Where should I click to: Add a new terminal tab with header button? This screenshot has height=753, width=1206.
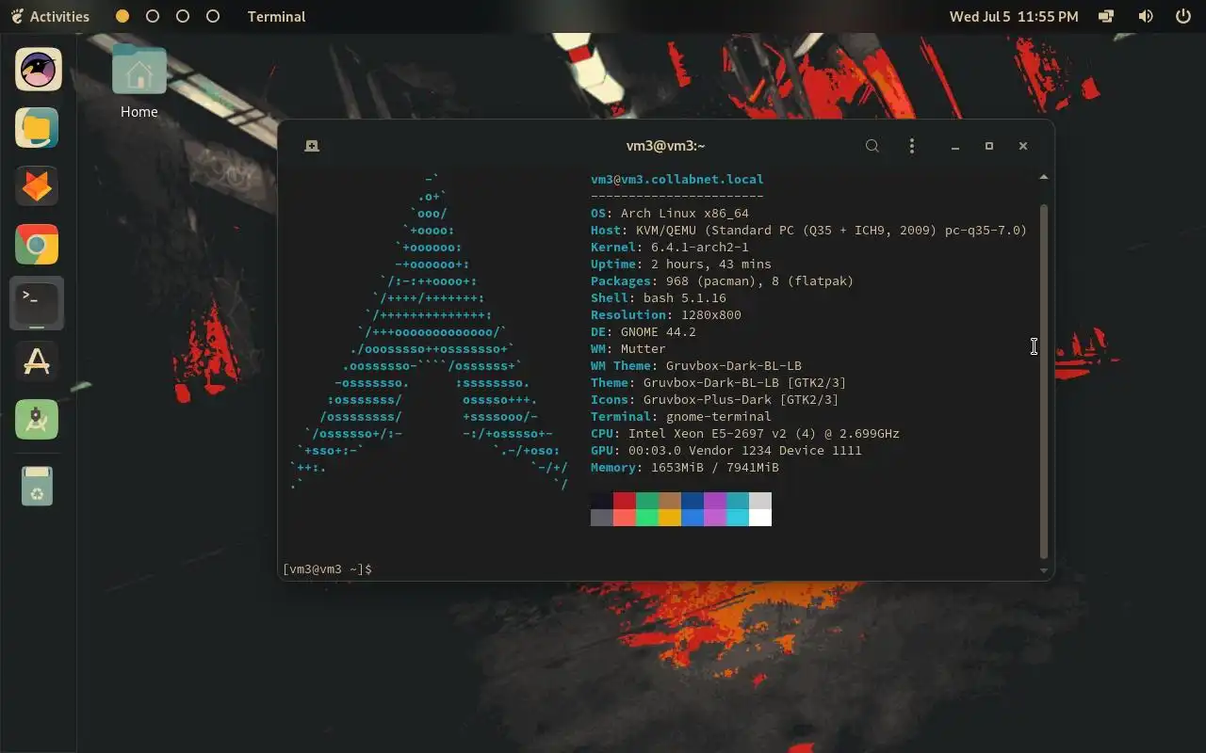(312, 146)
